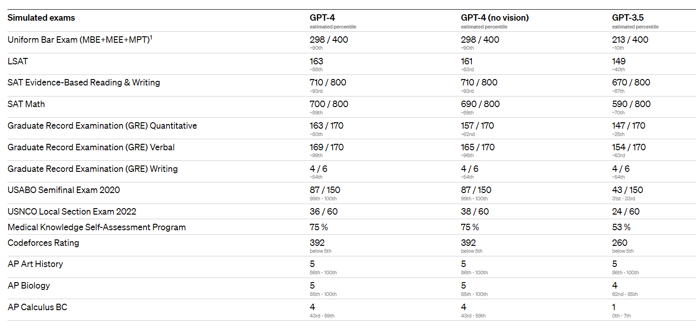Click the "Codeforces Rating" row label
The height and width of the screenshot is (329, 696).
(43, 243)
